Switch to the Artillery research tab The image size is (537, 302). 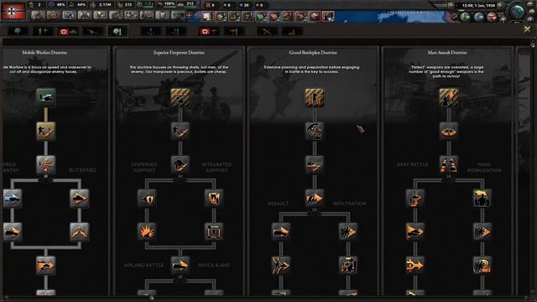92,32
